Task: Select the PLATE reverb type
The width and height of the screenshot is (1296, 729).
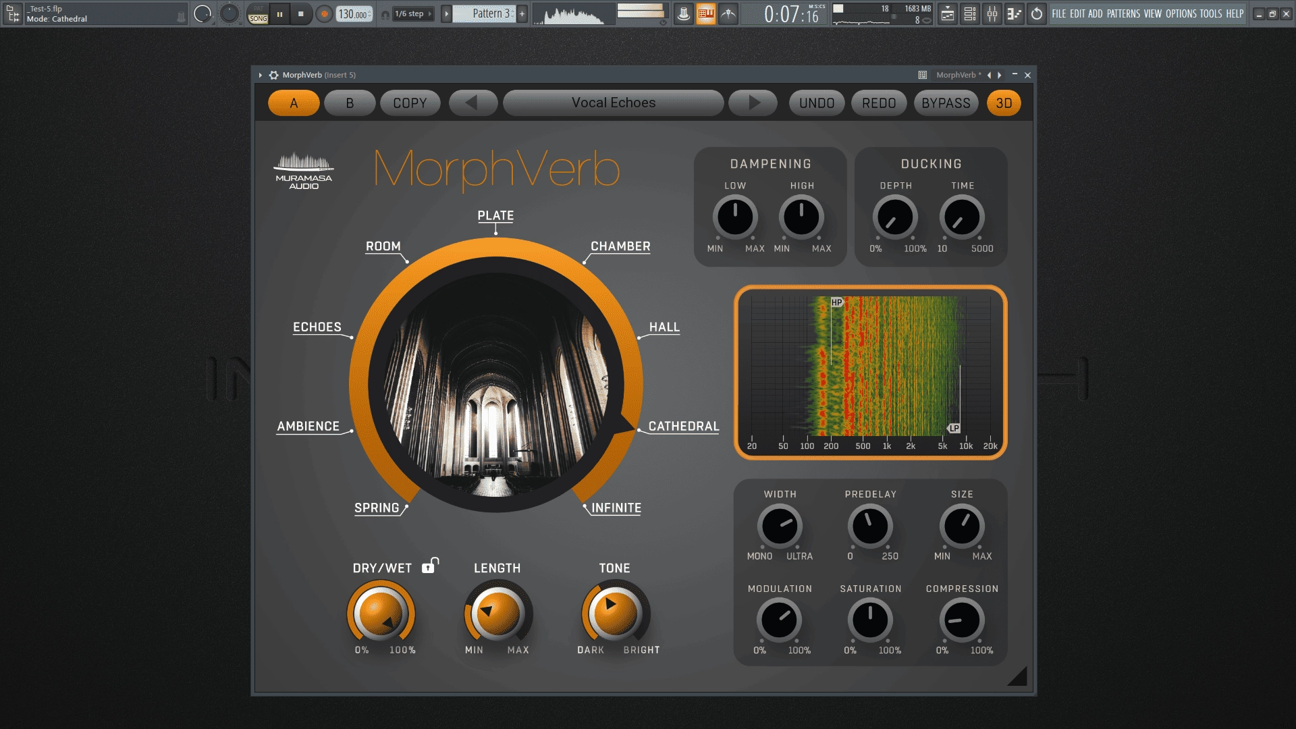Action: pyautogui.click(x=495, y=215)
